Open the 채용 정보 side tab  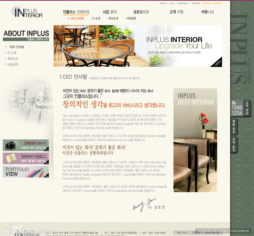coord(234,126)
